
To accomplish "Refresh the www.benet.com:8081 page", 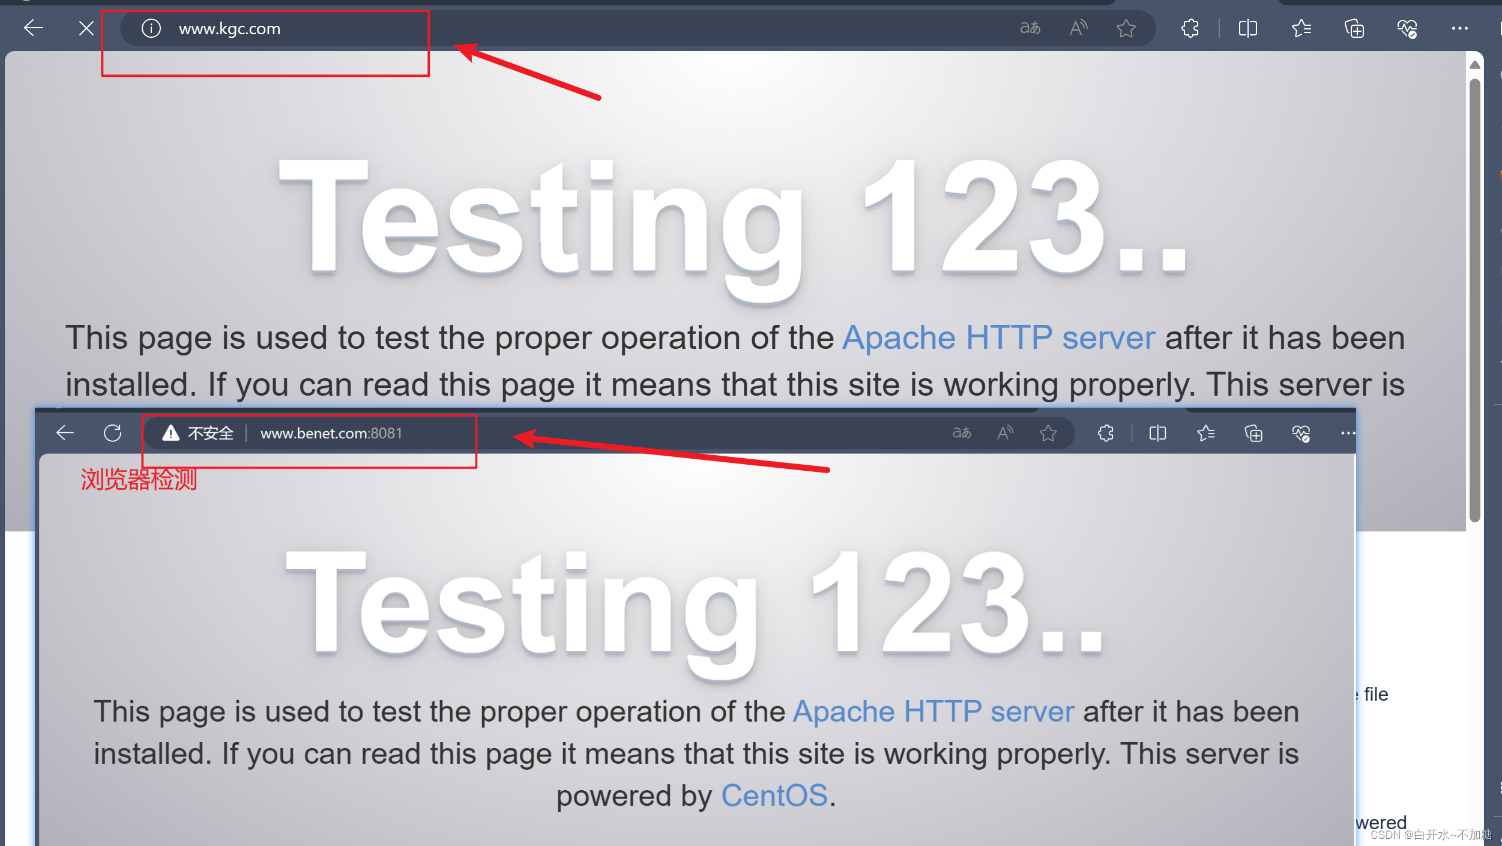I will point(112,433).
